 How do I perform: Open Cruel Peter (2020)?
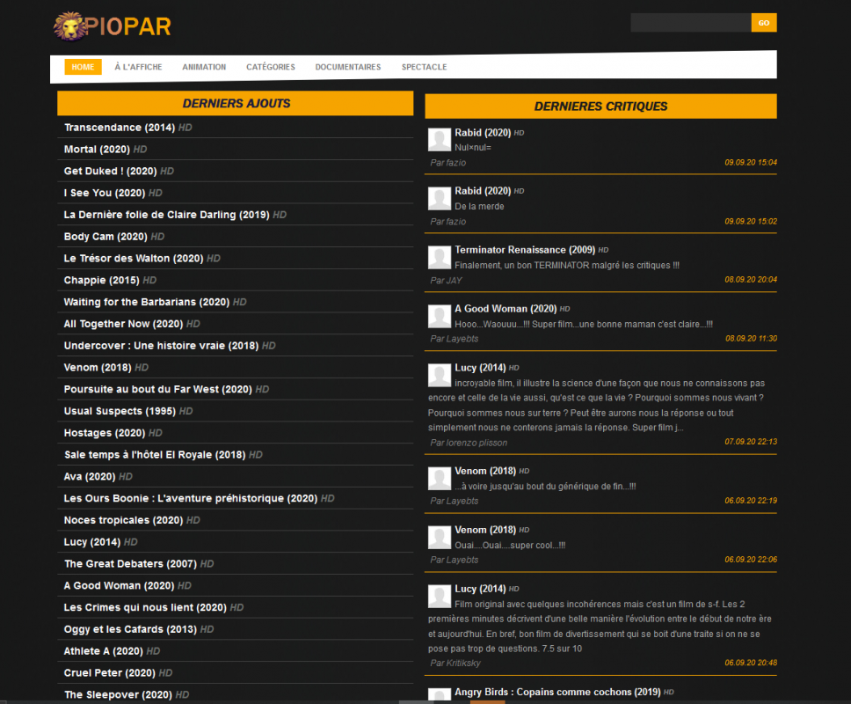click(110, 672)
